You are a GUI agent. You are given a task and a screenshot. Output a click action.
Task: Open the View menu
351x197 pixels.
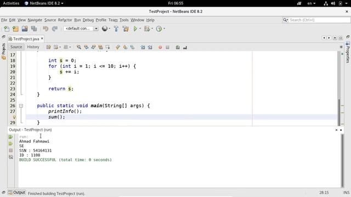tap(21, 20)
